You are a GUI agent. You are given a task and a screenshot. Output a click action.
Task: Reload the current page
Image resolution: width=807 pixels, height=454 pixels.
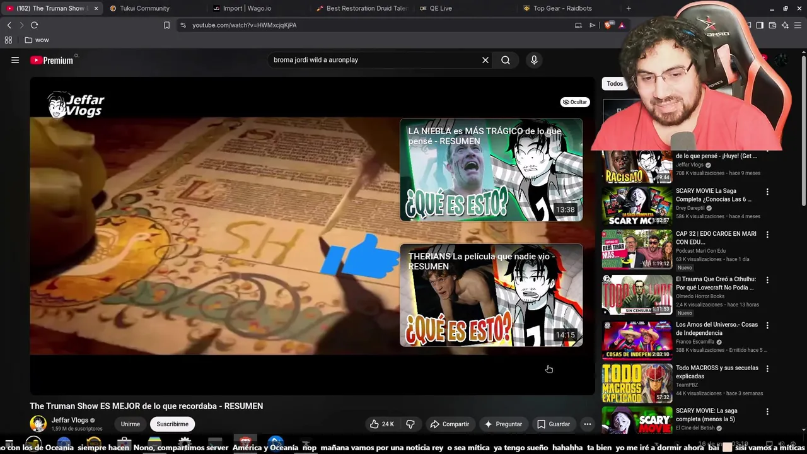point(34,25)
